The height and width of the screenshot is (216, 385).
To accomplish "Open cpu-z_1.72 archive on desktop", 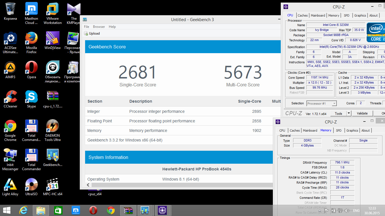I will pos(52,99).
